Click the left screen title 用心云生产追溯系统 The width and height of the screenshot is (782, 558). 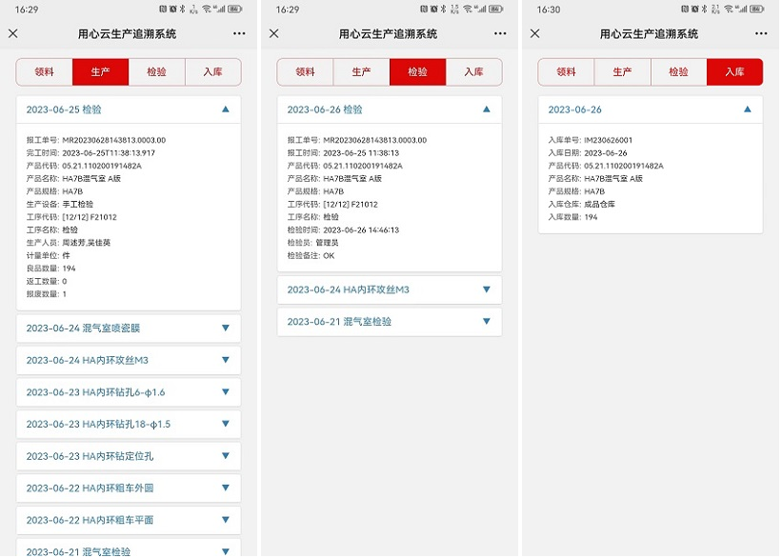point(128,34)
